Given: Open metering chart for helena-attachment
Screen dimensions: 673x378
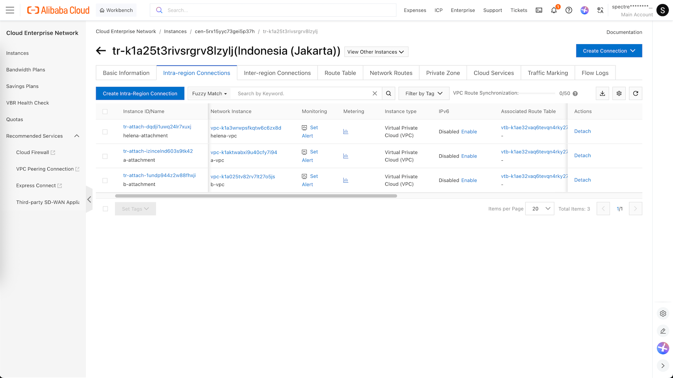Looking at the screenshot, I should point(346,132).
